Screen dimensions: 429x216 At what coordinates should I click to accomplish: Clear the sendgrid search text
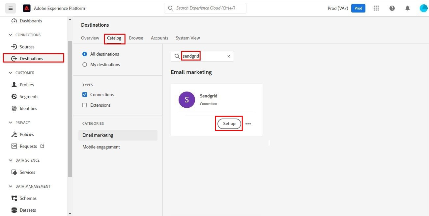click(x=229, y=56)
